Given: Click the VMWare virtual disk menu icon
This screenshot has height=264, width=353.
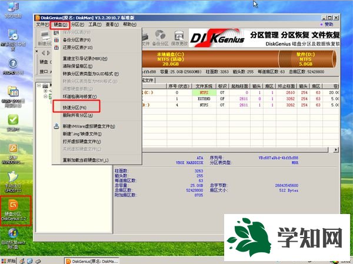Looking at the screenshot, I should tap(56, 126).
